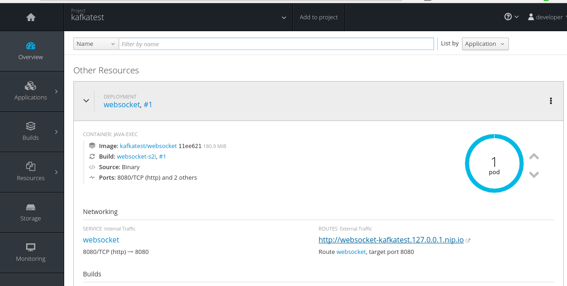Open the Overview dashboard section

click(31, 51)
